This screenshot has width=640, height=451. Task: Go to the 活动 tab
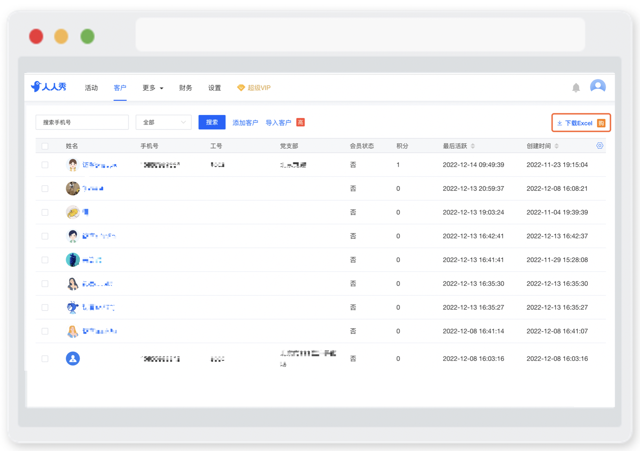91,88
